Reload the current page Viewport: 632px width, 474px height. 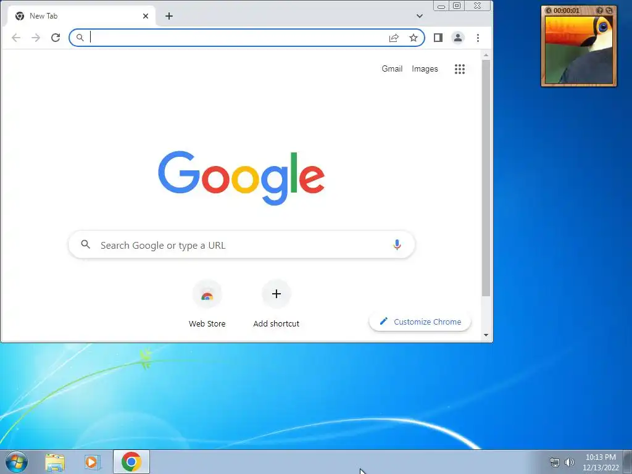(56, 38)
